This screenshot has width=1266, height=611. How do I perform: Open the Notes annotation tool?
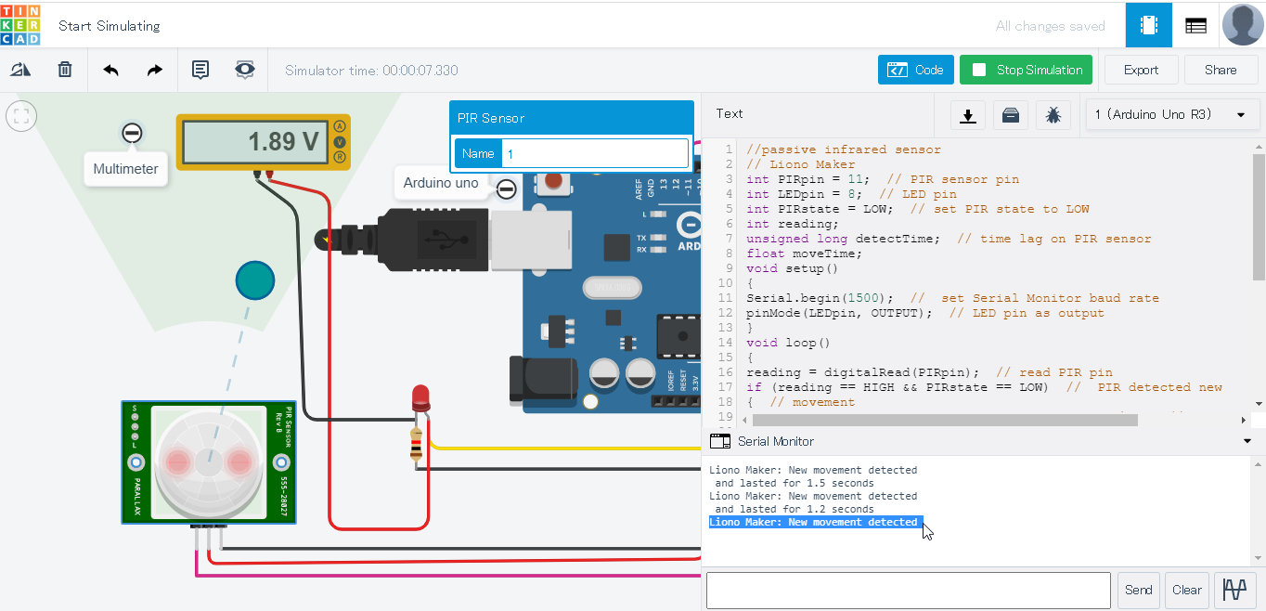tap(200, 69)
